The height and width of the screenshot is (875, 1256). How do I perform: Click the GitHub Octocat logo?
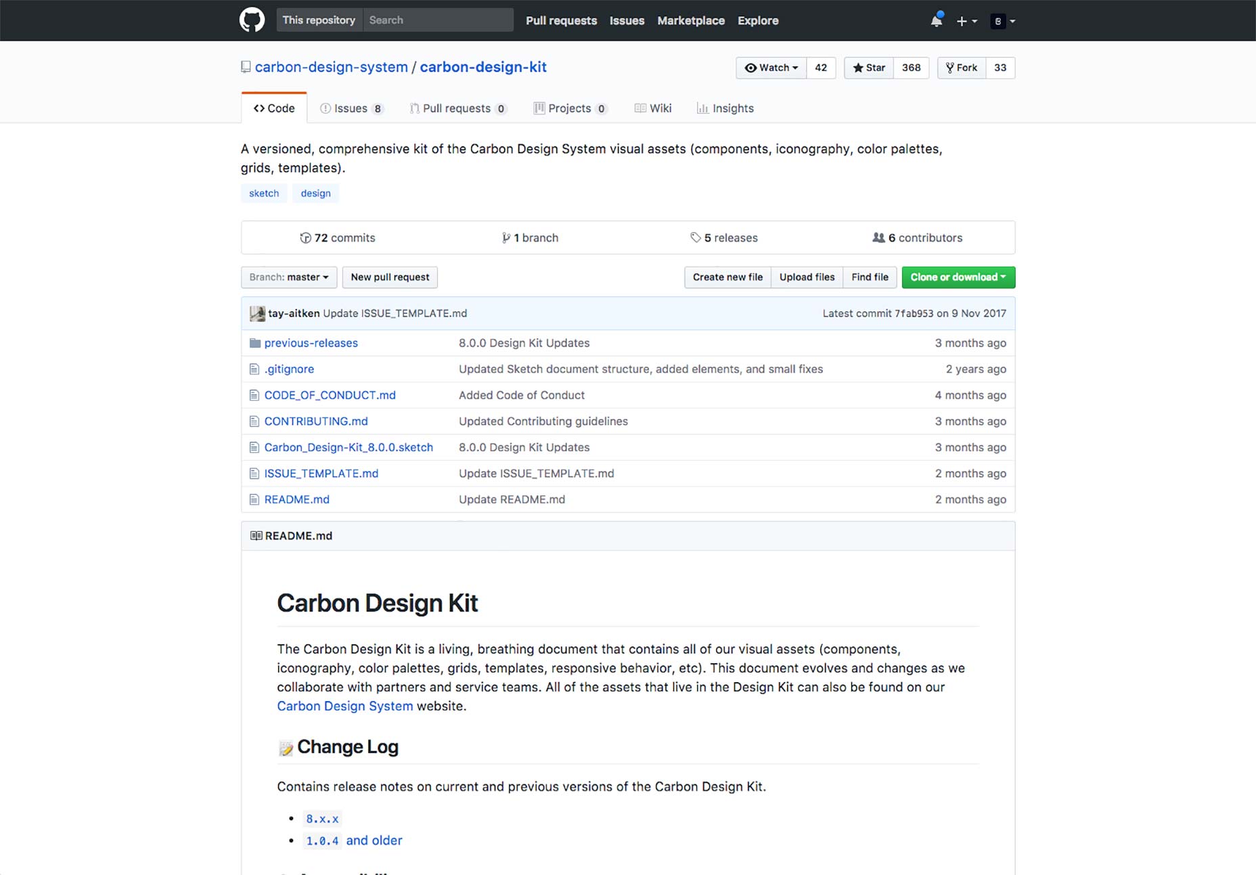tap(252, 20)
